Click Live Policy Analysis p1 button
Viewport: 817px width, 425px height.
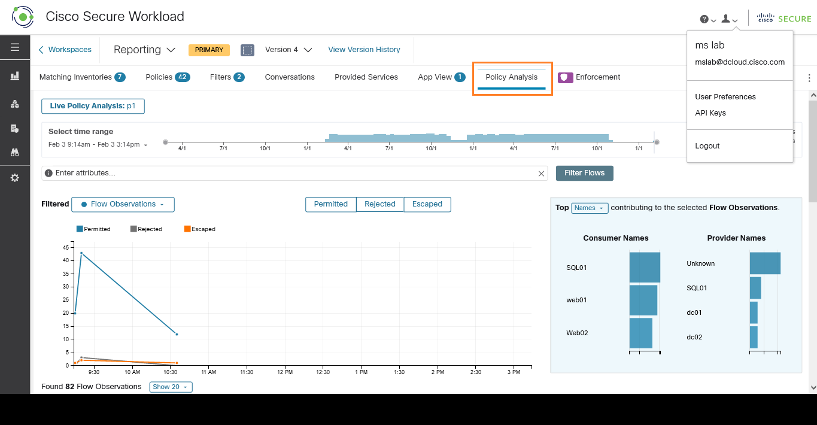point(93,106)
